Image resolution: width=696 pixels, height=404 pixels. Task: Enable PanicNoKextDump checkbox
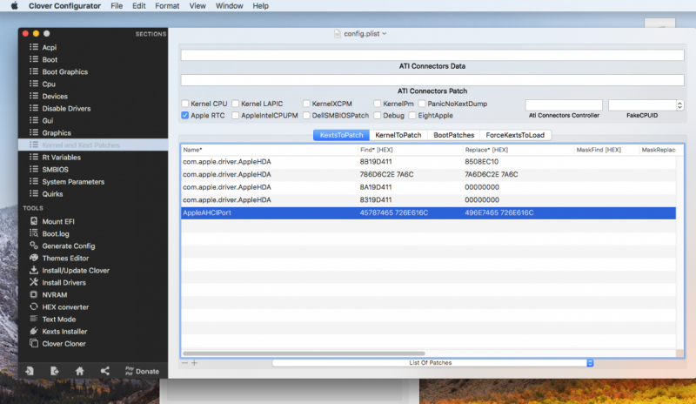pos(422,104)
